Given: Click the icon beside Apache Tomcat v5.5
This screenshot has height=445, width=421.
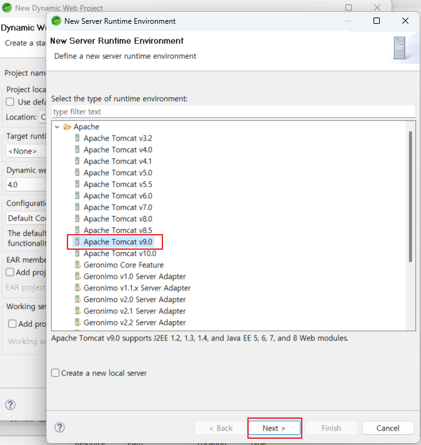Looking at the screenshot, I should click(77, 184).
